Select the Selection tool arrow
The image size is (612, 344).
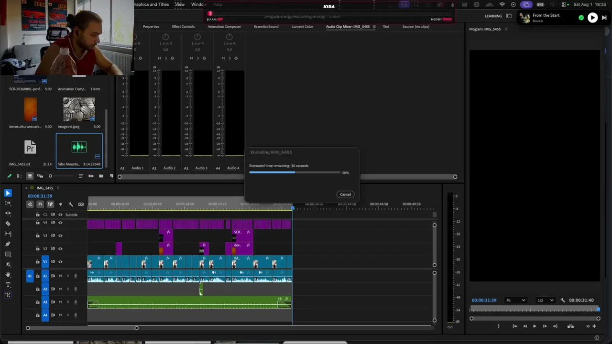click(8, 193)
